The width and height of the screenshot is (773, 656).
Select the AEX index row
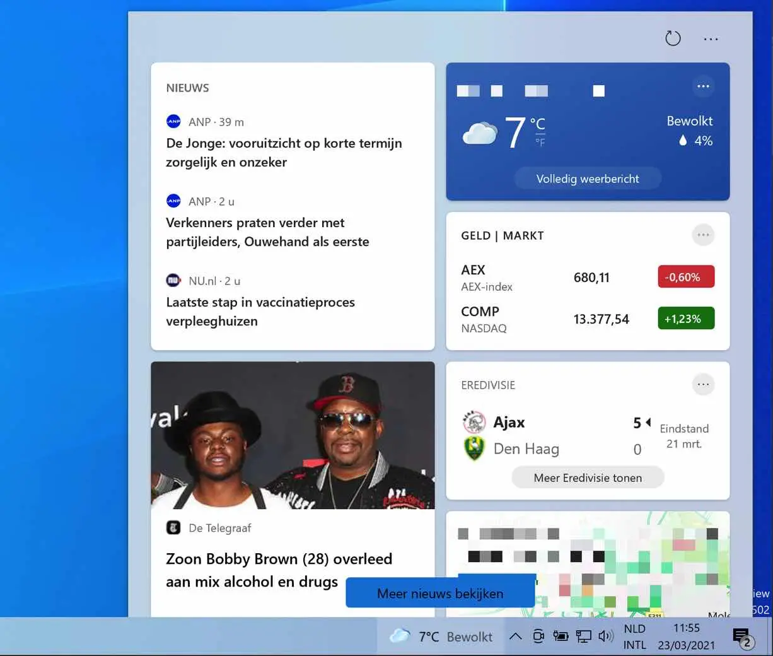(588, 278)
